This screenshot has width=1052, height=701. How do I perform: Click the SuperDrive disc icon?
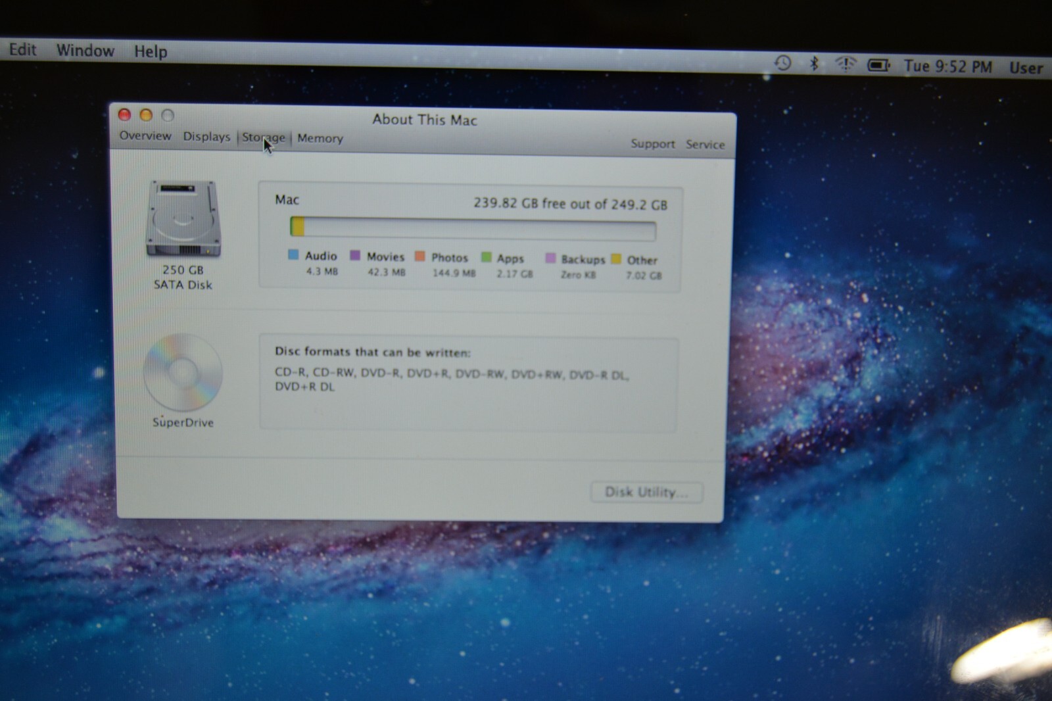183,372
